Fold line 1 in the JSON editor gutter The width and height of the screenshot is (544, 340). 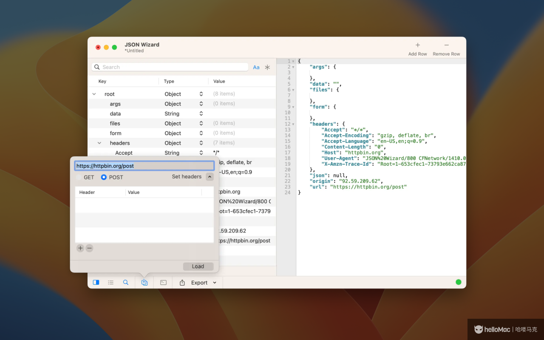293,61
